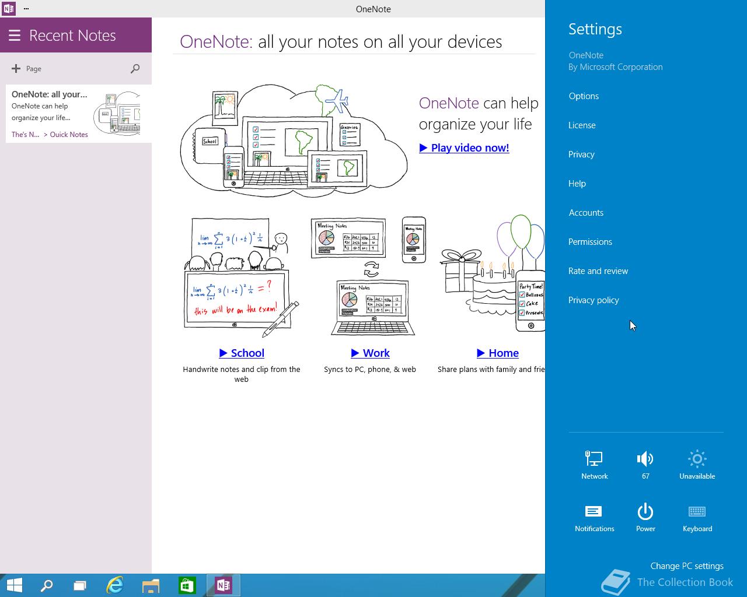Open taskbar Search icon
Viewport: 747px width, 597px height.
pos(46,585)
